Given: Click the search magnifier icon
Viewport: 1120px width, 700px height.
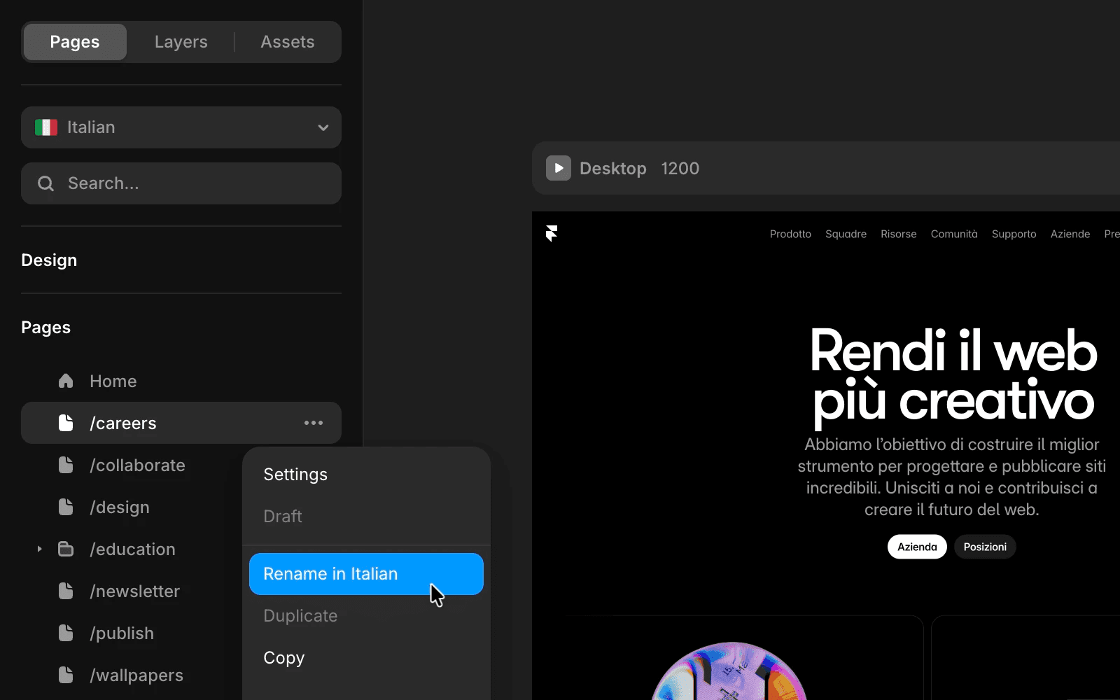Looking at the screenshot, I should click(x=45, y=183).
